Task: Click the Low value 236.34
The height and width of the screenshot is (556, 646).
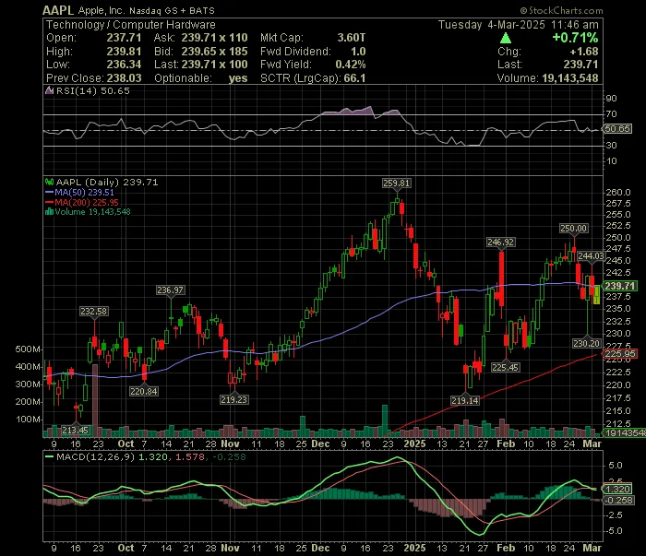Action: (124, 65)
